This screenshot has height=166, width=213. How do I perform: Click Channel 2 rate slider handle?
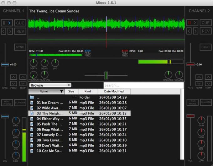(190, 64)
